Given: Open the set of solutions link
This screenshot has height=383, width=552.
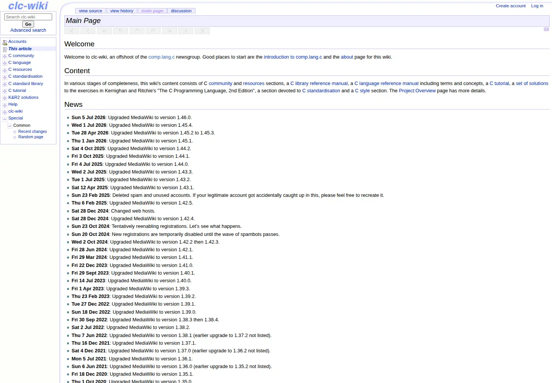Looking at the screenshot, I should pyautogui.click(x=532, y=83).
